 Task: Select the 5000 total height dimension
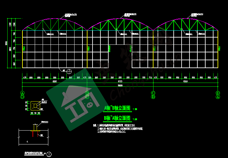7,43
